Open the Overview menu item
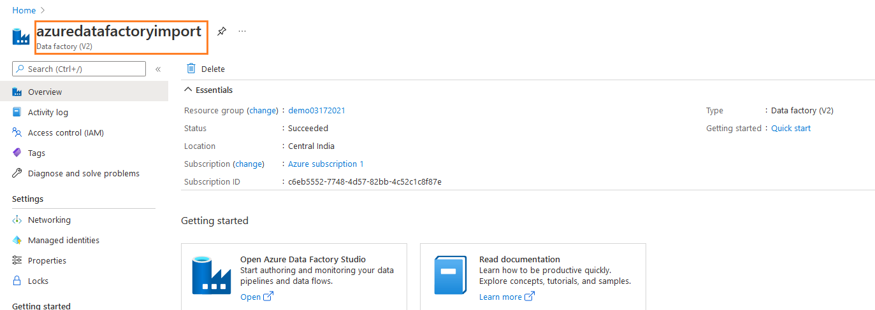 (45, 92)
